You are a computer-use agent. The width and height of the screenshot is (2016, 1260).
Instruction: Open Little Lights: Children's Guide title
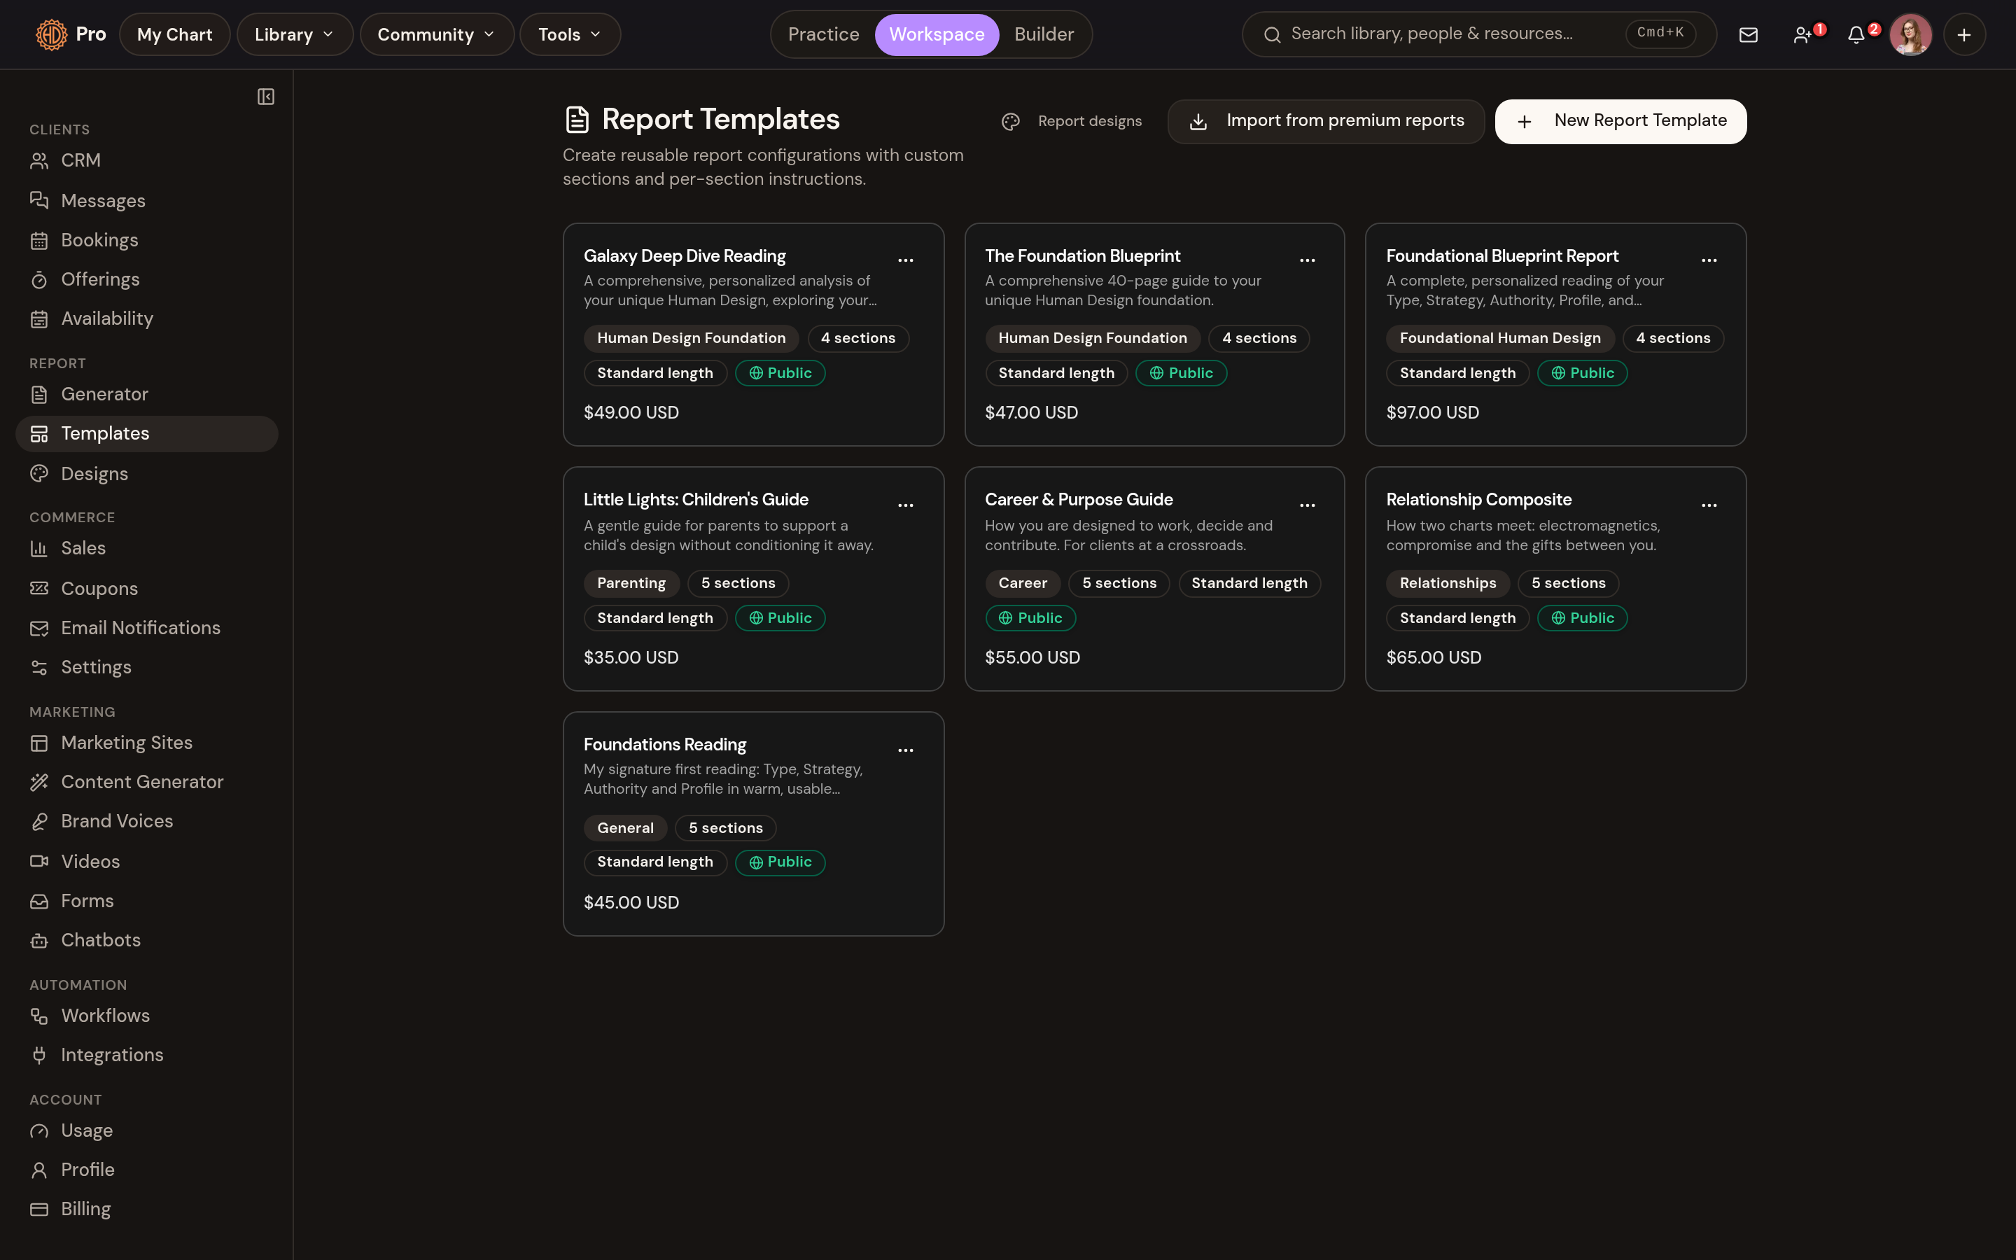(x=696, y=500)
